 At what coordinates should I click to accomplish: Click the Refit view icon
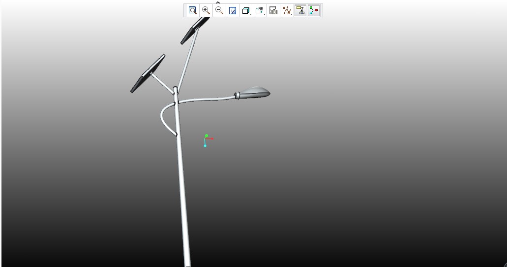192,10
